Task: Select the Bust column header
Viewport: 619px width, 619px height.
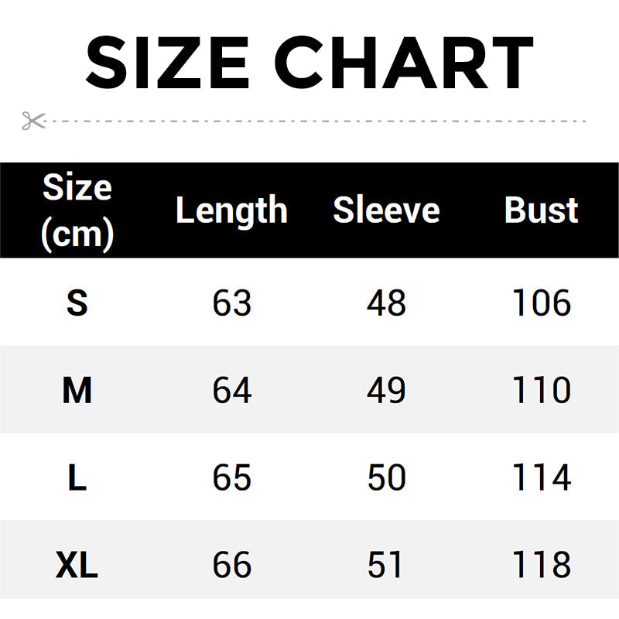Action: (541, 210)
